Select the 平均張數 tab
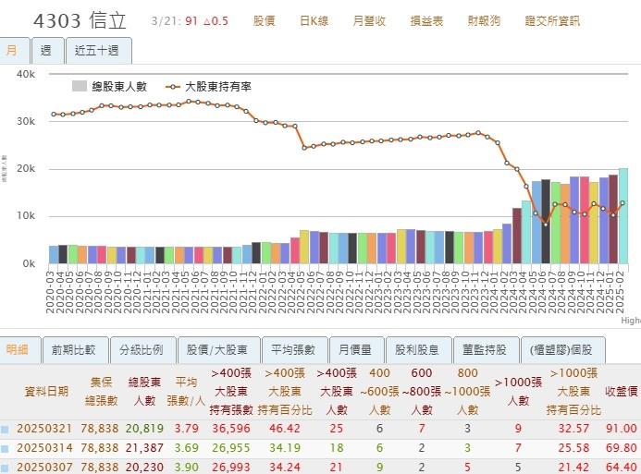The image size is (641, 474). click(294, 350)
